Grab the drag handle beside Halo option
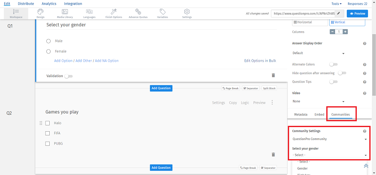Viewport: 376px width, 175px height. (x=41, y=123)
